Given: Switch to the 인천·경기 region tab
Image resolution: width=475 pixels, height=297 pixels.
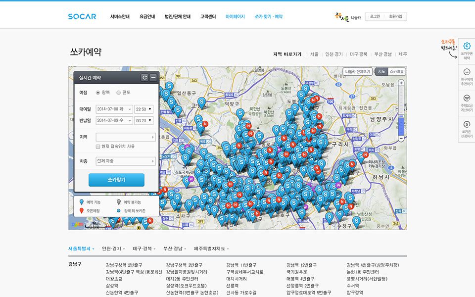Looking at the screenshot, I should click(x=113, y=248).
